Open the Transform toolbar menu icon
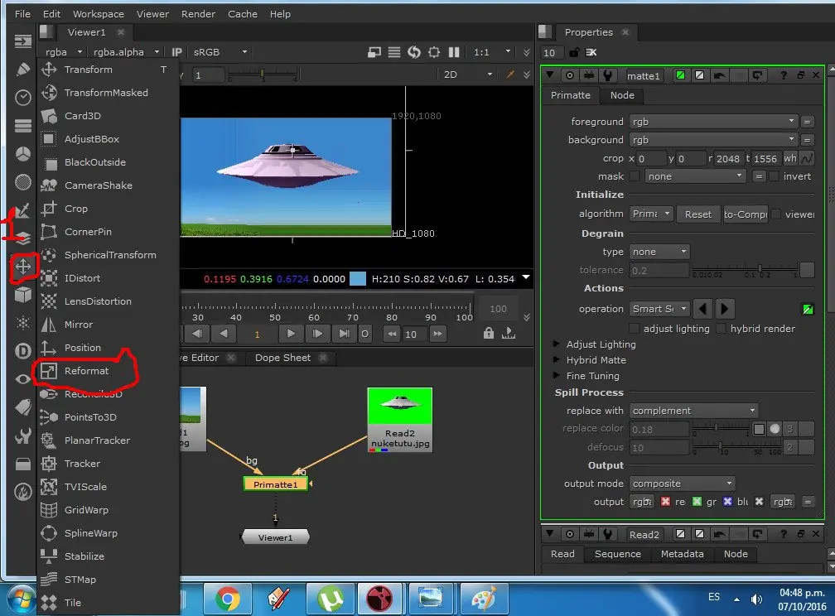 [x=23, y=267]
